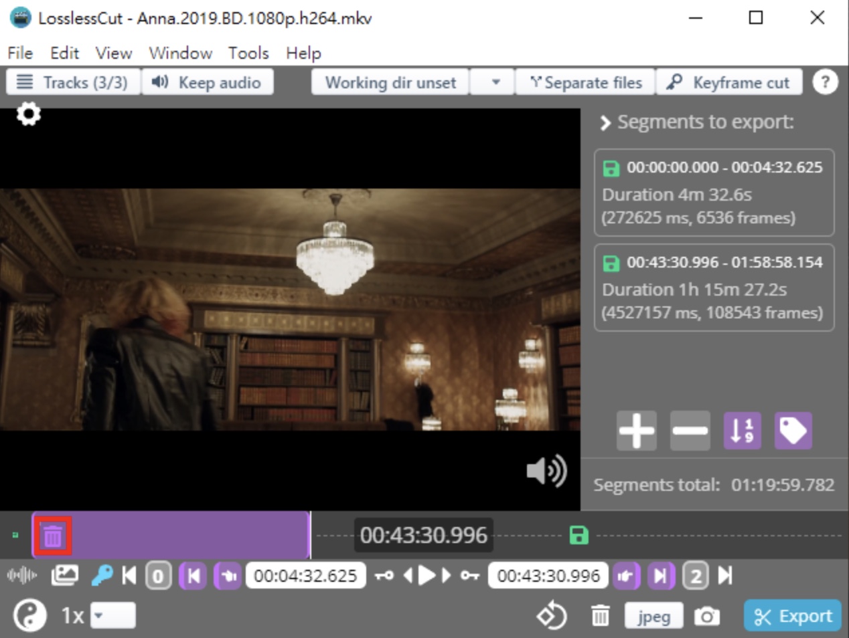Select the 00:43:30.996 - 01:58:58.154 segment
Image resolution: width=849 pixels, height=638 pixels.
coord(714,288)
